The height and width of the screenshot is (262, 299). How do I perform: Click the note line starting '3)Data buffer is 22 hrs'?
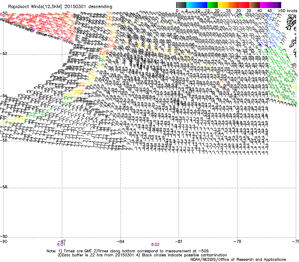142,255
